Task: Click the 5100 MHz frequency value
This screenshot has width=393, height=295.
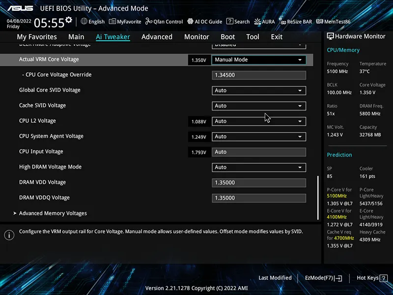Action: (337, 71)
